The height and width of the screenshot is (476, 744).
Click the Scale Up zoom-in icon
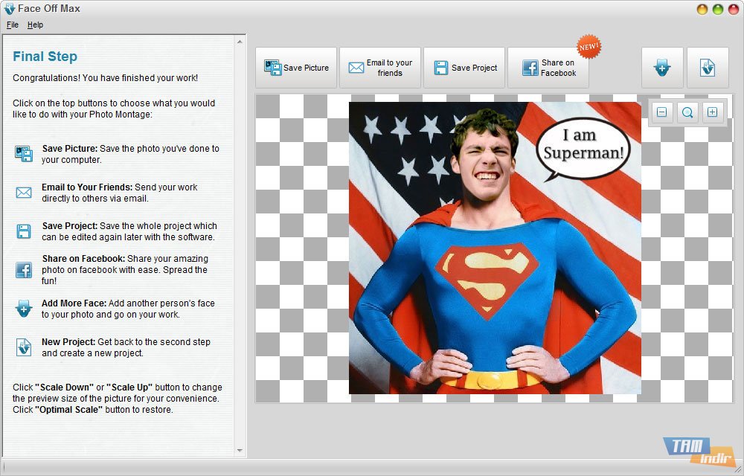coord(712,112)
